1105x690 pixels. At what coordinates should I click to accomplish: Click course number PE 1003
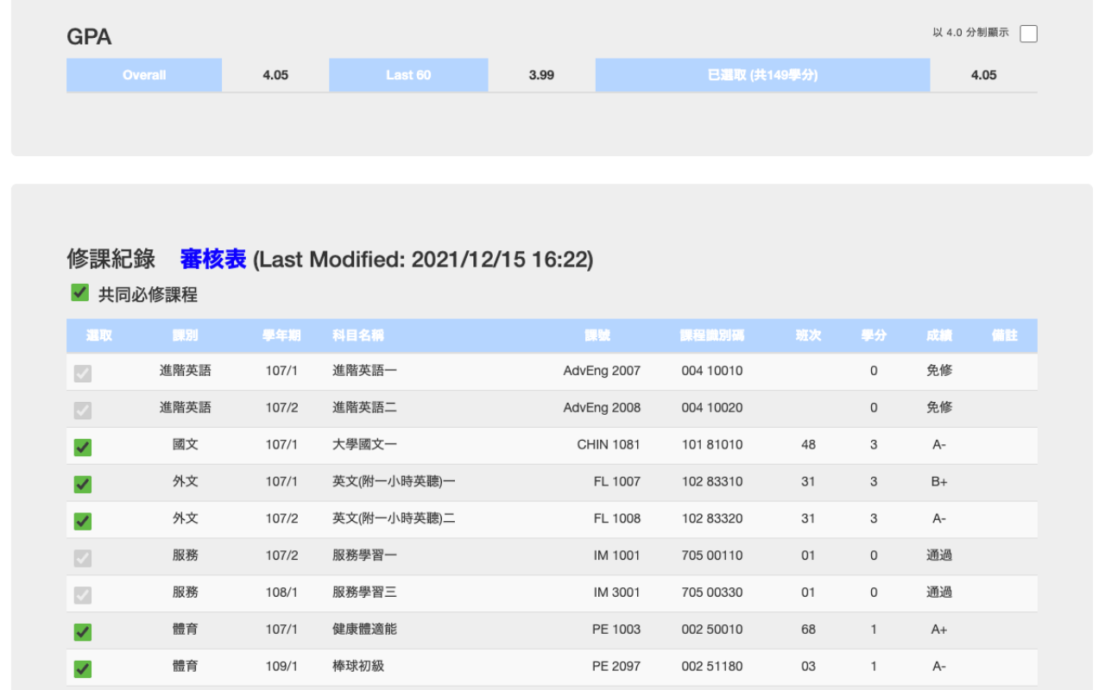[x=616, y=630]
